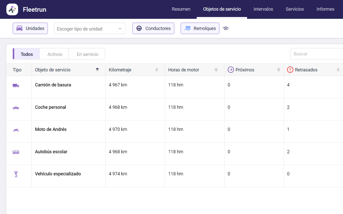Screen dimensions: 343x214
Task: Click the crane hook icon for Vehículo especializado
Action: click(16, 174)
